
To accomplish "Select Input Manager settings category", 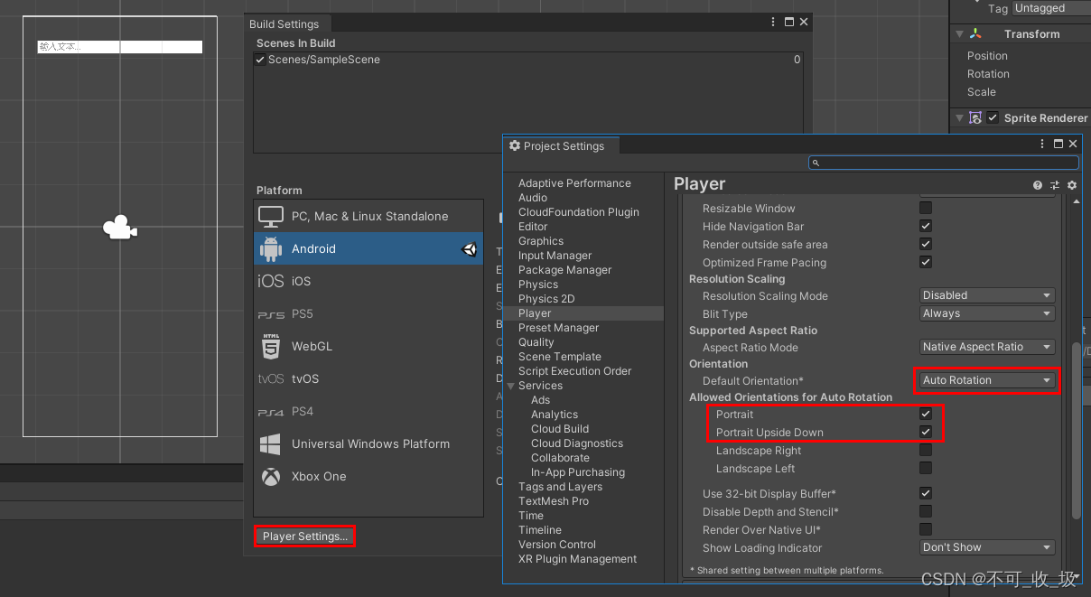I will [555, 256].
